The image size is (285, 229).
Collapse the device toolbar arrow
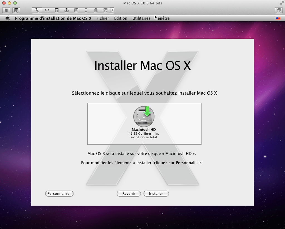pyautogui.click(x=112, y=10)
